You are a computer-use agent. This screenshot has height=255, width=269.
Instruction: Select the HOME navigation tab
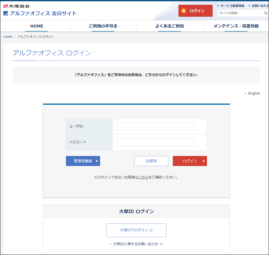(x=37, y=26)
